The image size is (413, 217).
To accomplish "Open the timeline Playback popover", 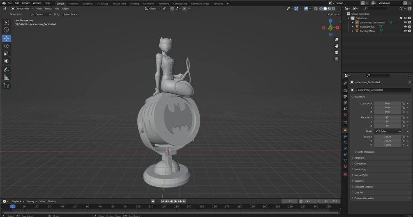I will click(17, 201).
